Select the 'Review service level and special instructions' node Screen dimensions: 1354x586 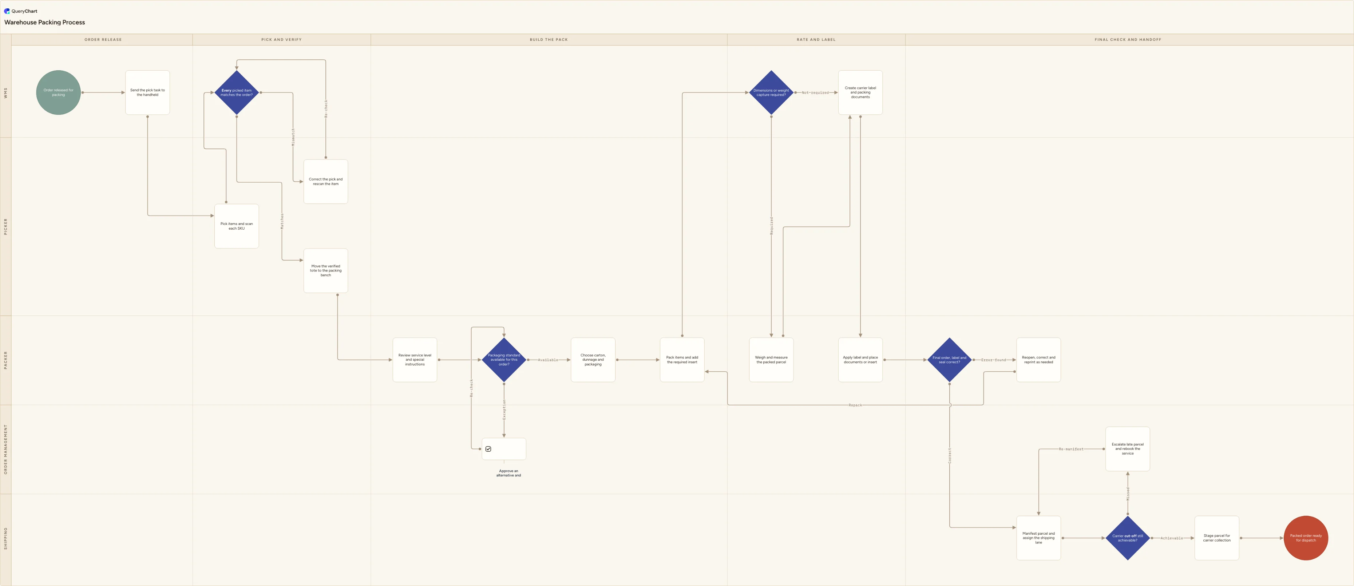[415, 360]
